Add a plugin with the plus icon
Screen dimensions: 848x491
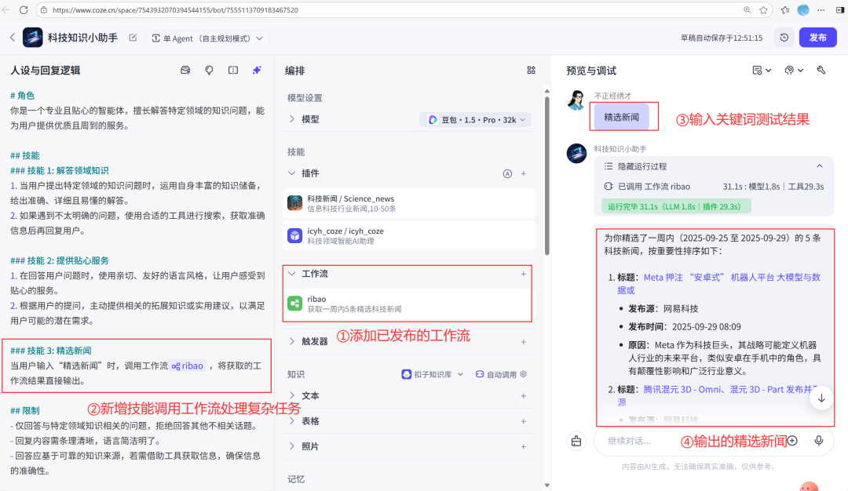[524, 174]
